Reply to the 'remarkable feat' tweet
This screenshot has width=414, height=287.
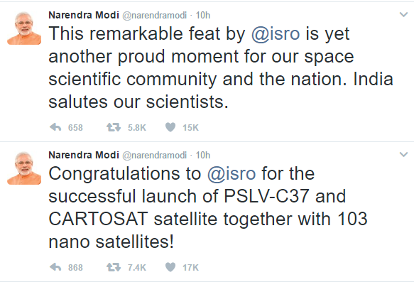click(55, 128)
